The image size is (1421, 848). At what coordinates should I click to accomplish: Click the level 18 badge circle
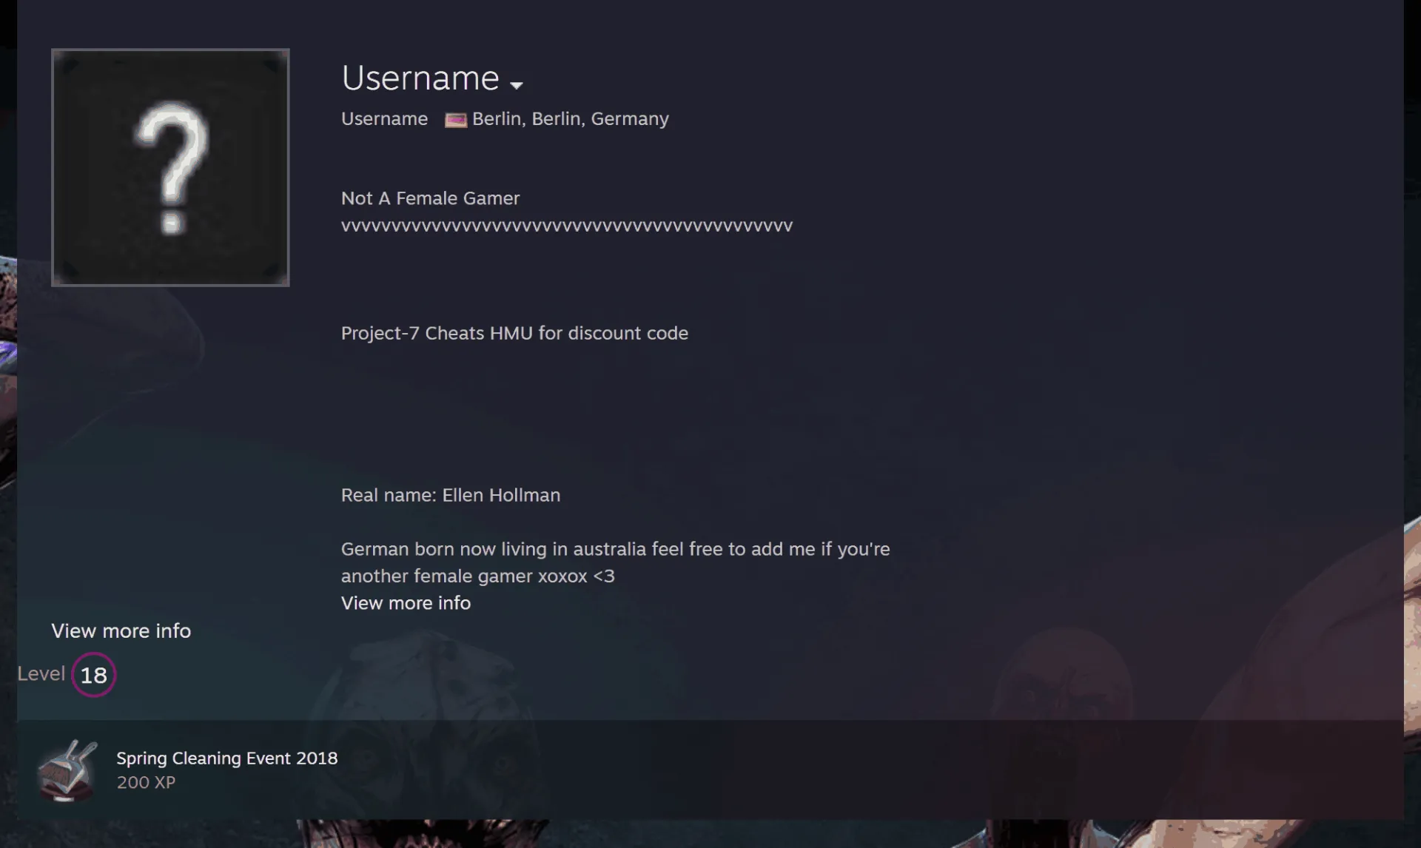tap(93, 674)
